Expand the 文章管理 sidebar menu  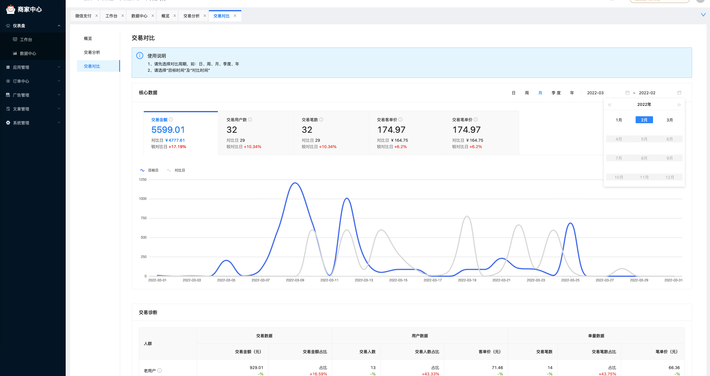point(33,109)
